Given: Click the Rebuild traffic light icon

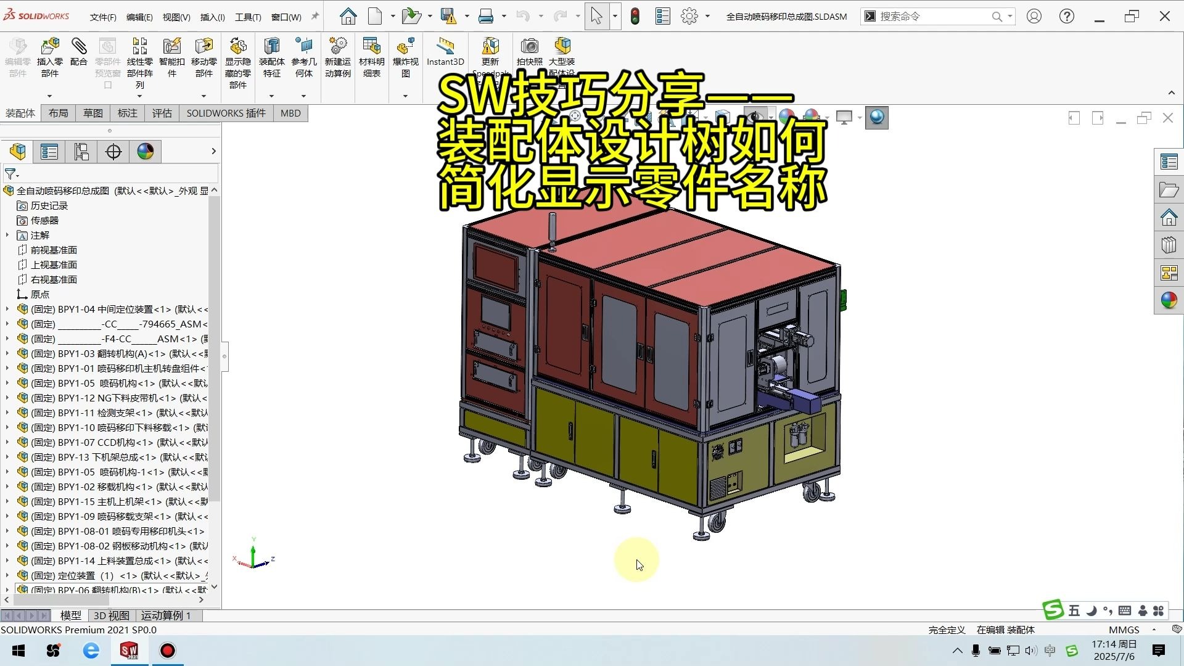Looking at the screenshot, I should click(635, 17).
